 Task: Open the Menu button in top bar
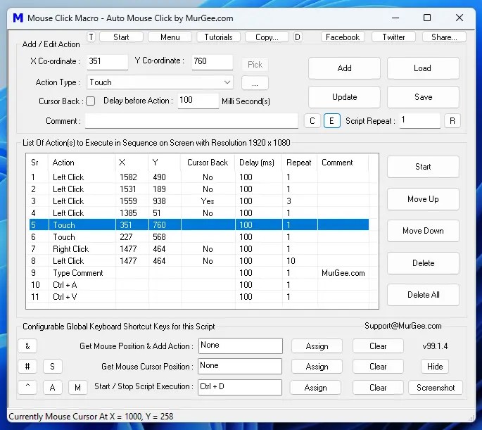coord(170,37)
